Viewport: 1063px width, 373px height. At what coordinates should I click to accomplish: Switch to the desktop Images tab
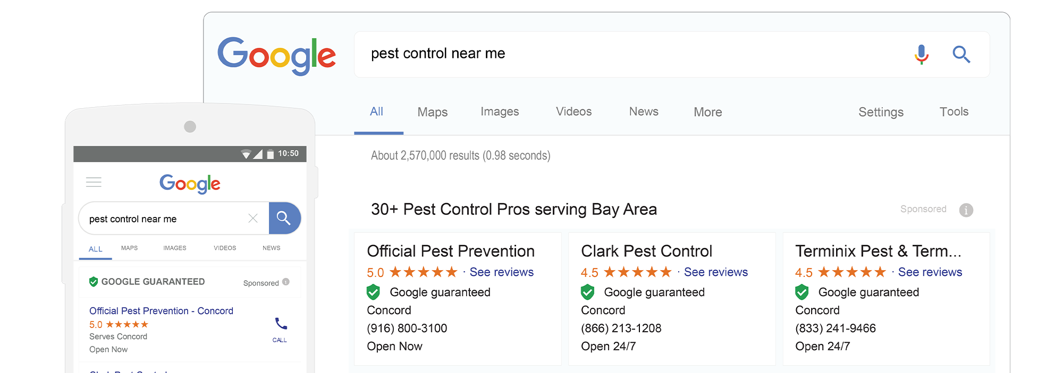(500, 111)
